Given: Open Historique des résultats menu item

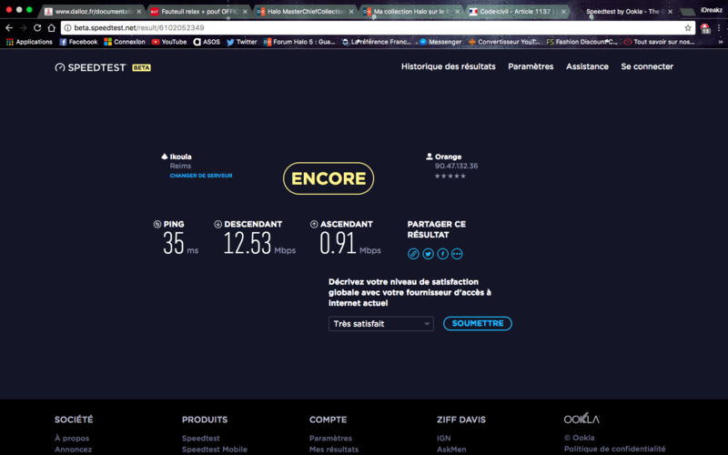Looking at the screenshot, I should pos(449,66).
